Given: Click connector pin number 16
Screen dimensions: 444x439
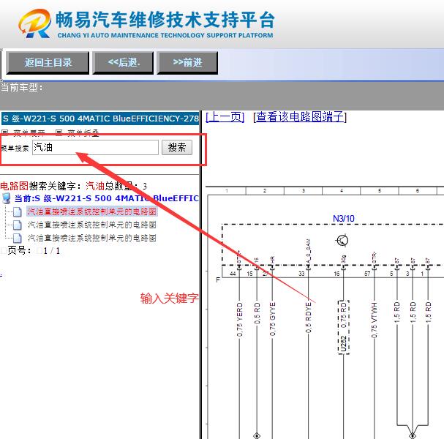Looking at the screenshot, I should click(336, 274).
